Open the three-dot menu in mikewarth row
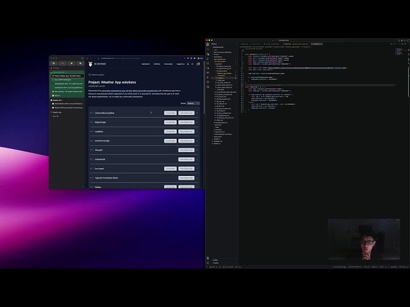Image resolution: width=410 pixels, height=307 pixels. pyautogui.click(x=197, y=159)
